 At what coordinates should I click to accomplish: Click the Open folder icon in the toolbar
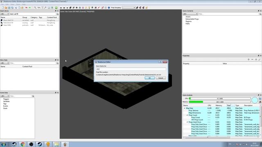tap(6, 8)
